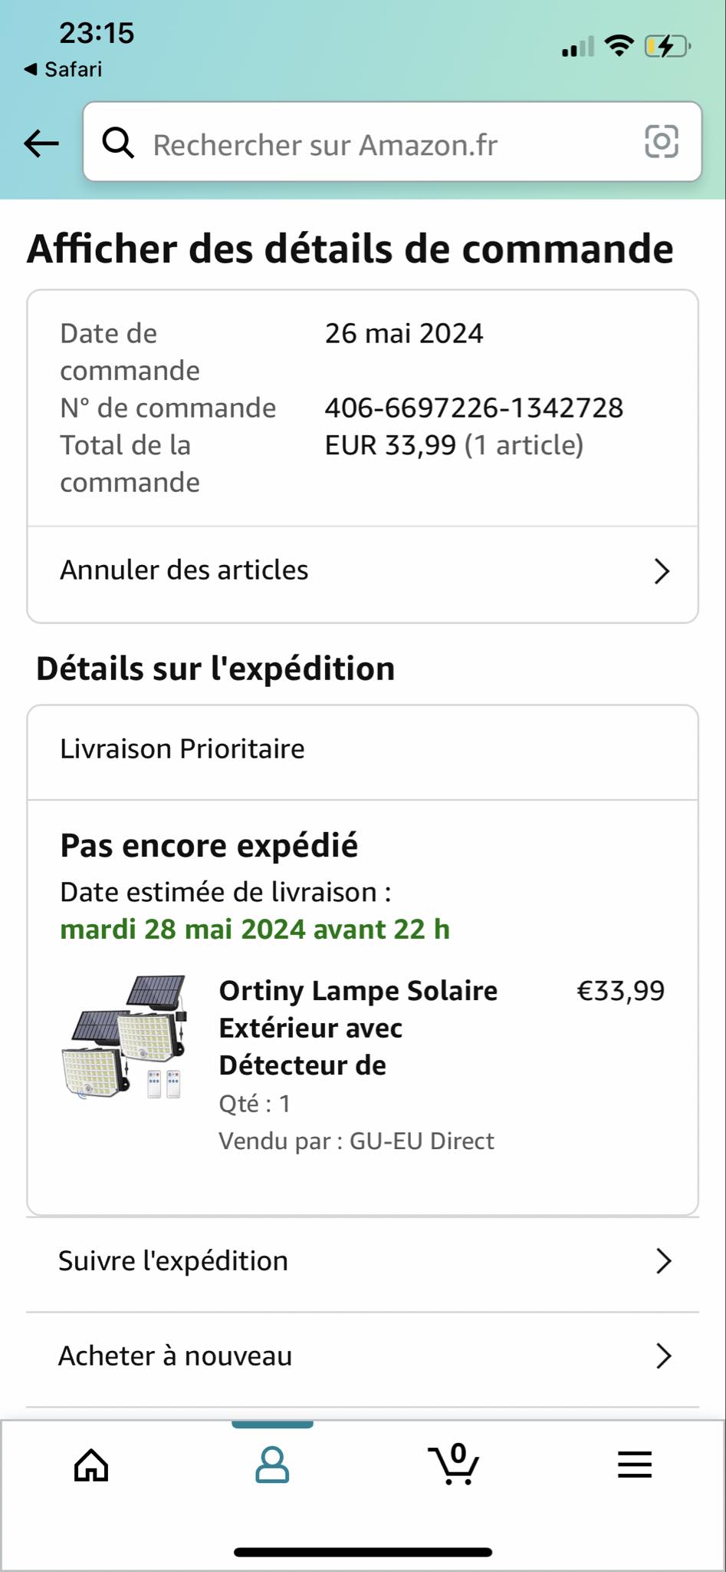Image resolution: width=726 pixels, height=1572 pixels.
Task: Expand the Suivre l'expédition chevron
Action: (x=663, y=1261)
